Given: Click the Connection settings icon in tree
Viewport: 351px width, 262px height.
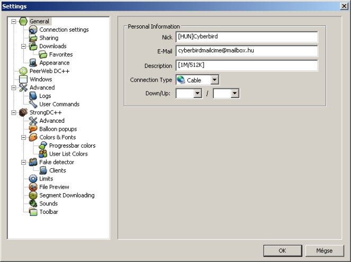Looking at the screenshot, I should [x=33, y=30].
